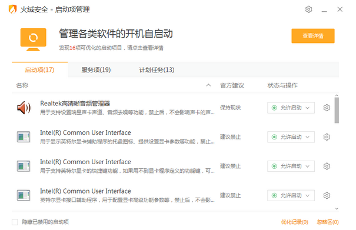Click the 名称 column header
This screenshot has width=356, height=230.
[22, 85]
